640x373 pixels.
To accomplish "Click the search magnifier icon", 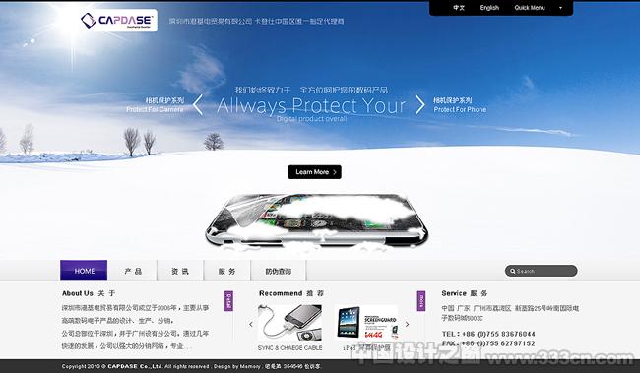I will [513, 271].
